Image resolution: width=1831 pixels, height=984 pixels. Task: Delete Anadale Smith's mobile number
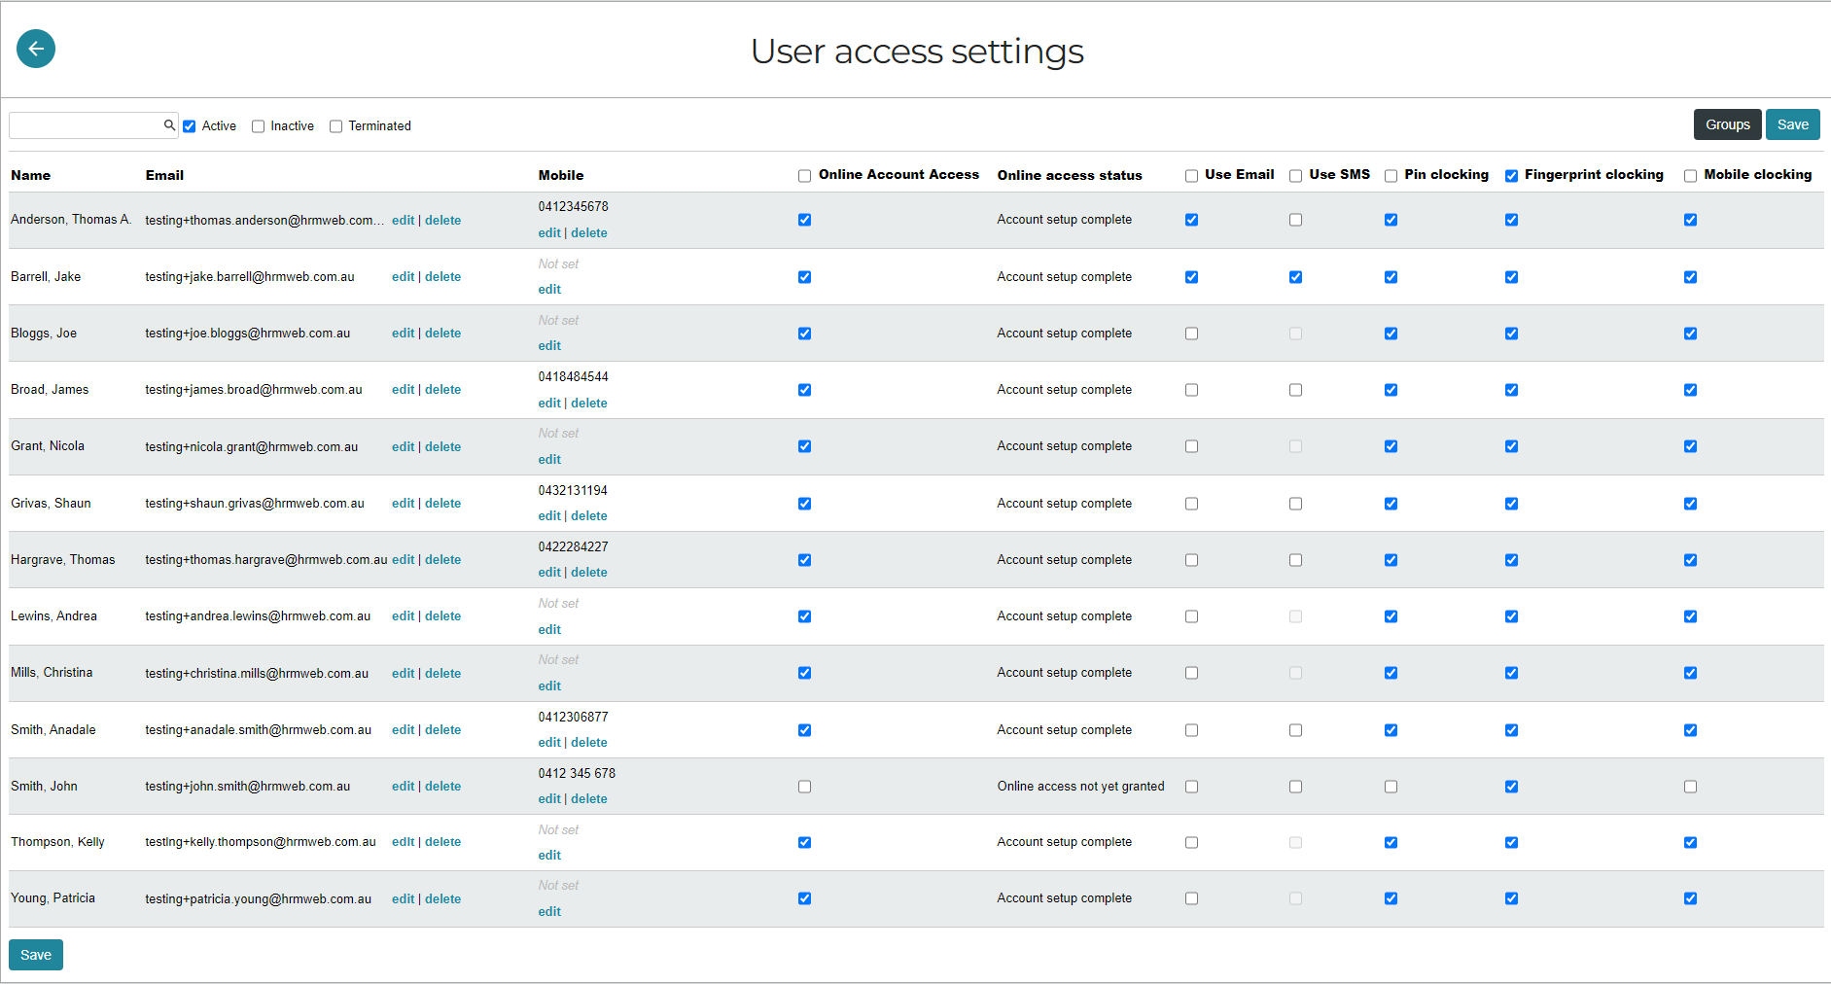click(x=589, y=743)
